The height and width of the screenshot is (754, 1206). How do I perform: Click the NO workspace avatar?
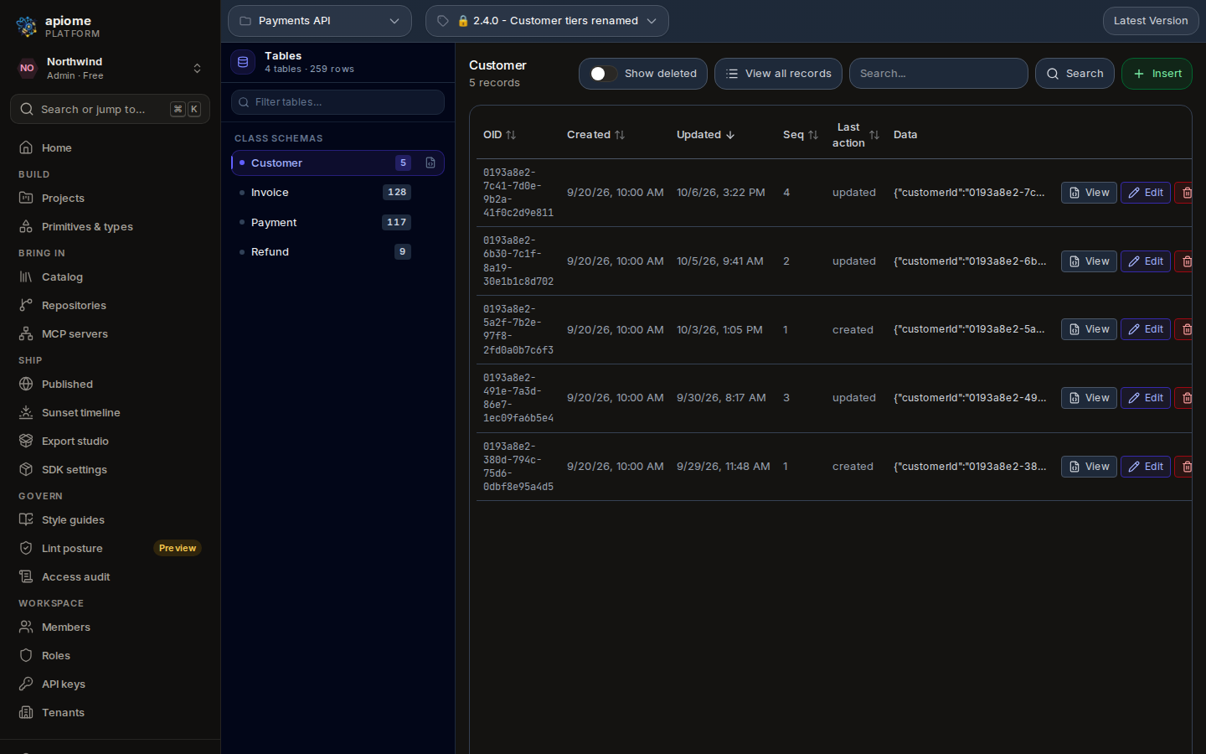point(28,69)
